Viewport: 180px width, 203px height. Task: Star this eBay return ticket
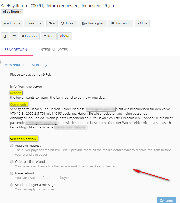coord(3,5)
